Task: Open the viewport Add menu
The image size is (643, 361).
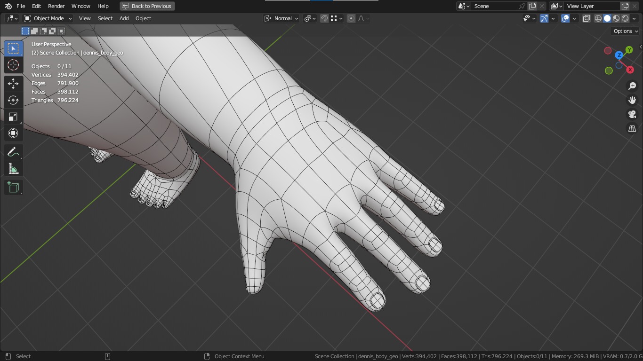Action: tap(124, 18)
